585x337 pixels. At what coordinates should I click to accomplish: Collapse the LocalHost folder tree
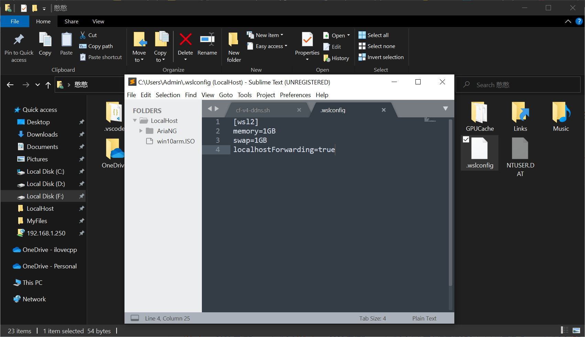point(135,120)
